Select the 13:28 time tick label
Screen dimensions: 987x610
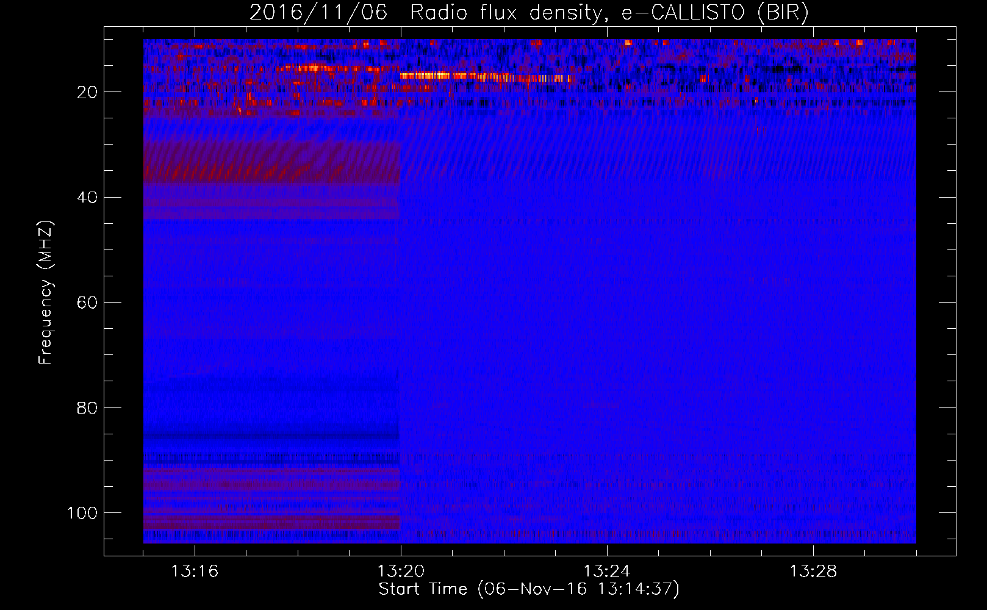pos(813,572)
